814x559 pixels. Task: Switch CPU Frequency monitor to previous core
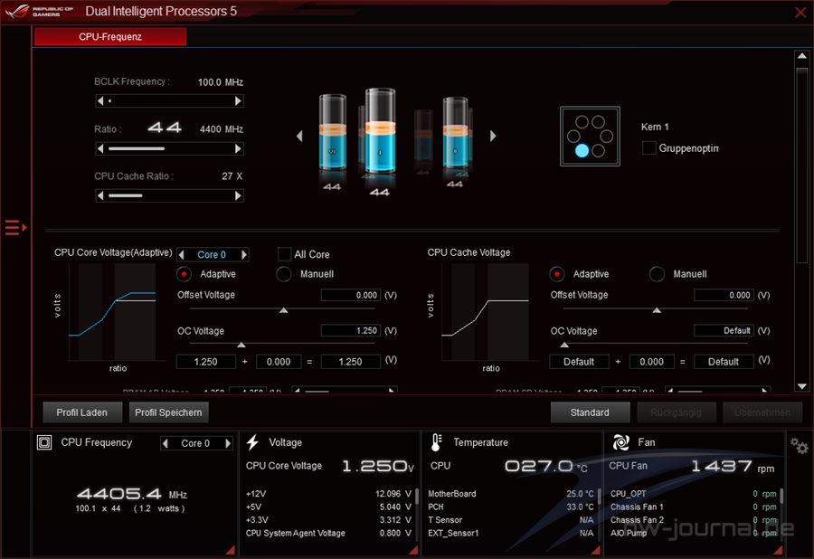[x=166, y=443]
